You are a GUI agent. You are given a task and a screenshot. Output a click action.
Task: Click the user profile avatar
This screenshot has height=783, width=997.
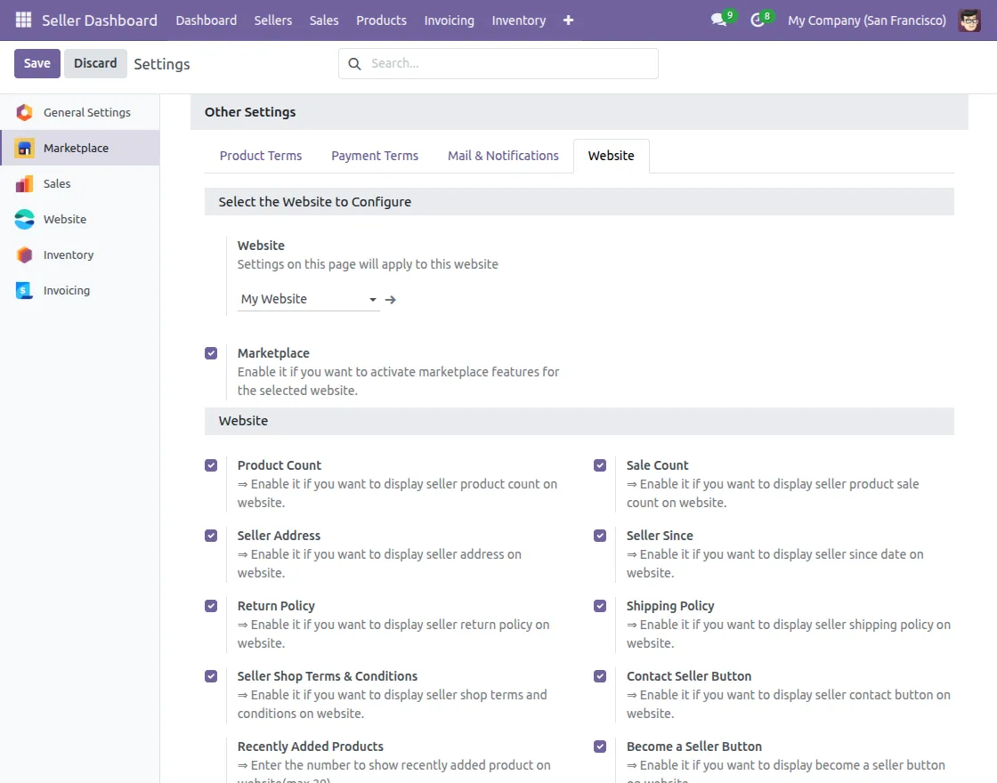(x=970, y=20)
